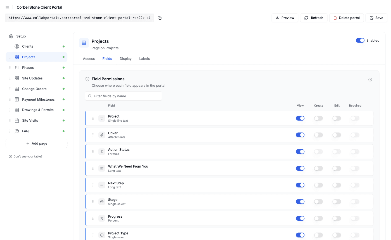This screenshot has width=391, height=240.
Task: Open portal URL external link icon
Action: tap(149, 18)
